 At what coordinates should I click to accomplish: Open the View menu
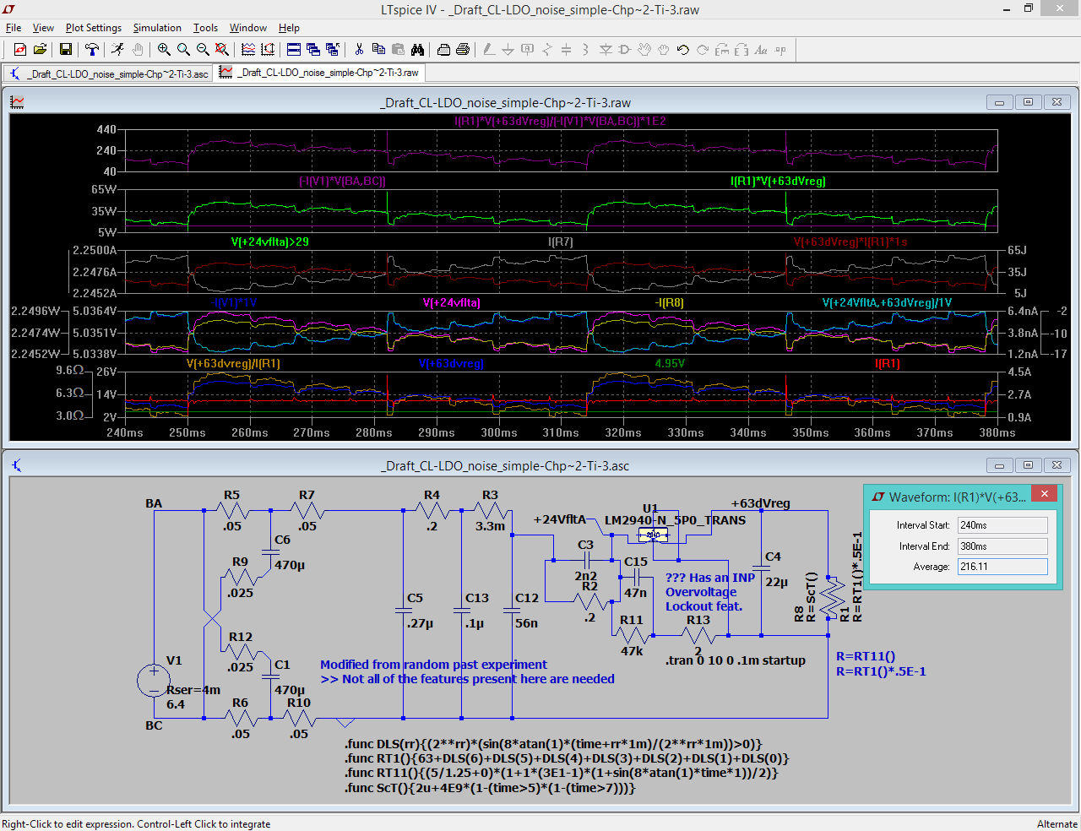tap(43, 28)
